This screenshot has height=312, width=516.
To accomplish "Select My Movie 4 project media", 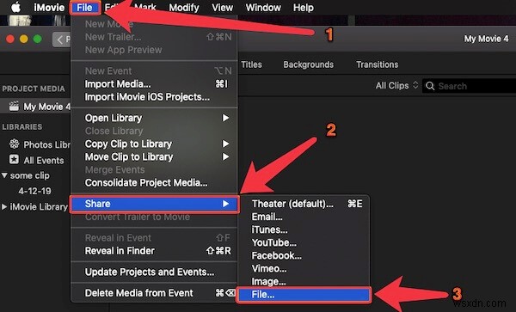I will 35,107.
